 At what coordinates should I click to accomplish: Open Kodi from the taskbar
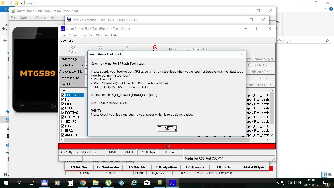tap(121, 183)
